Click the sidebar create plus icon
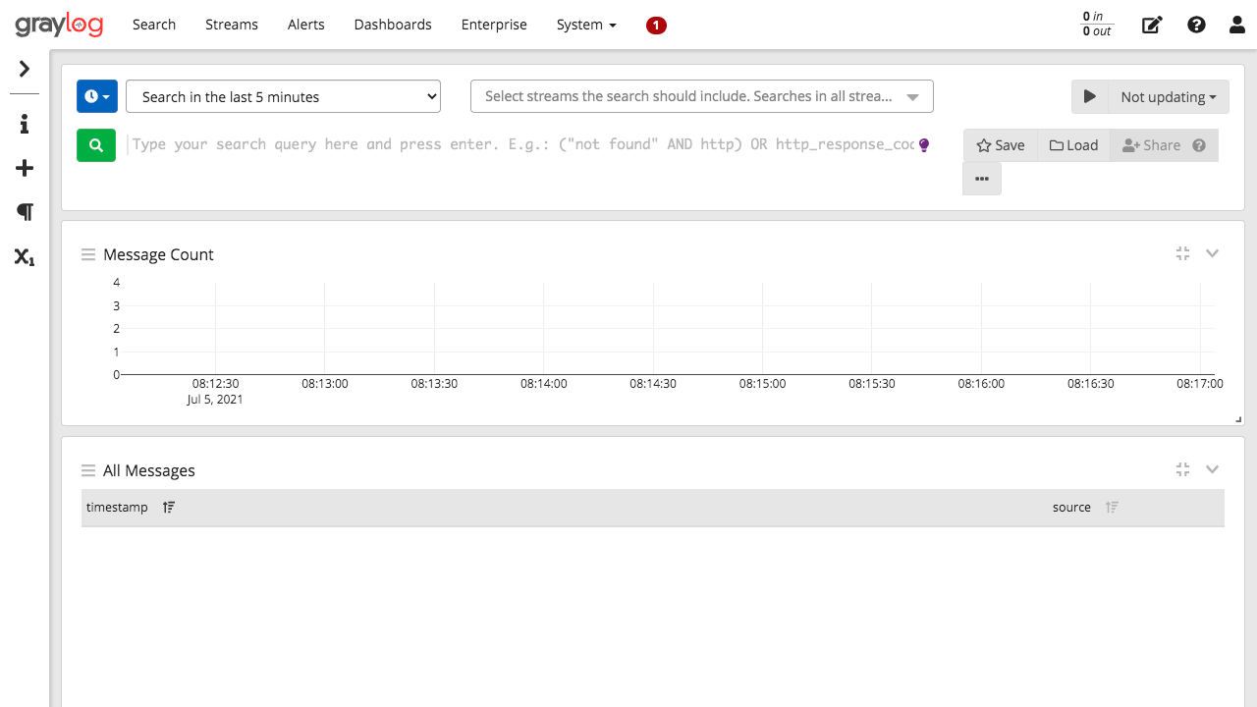The width and height of the screenshot is (1257, 707). (25, 169)
